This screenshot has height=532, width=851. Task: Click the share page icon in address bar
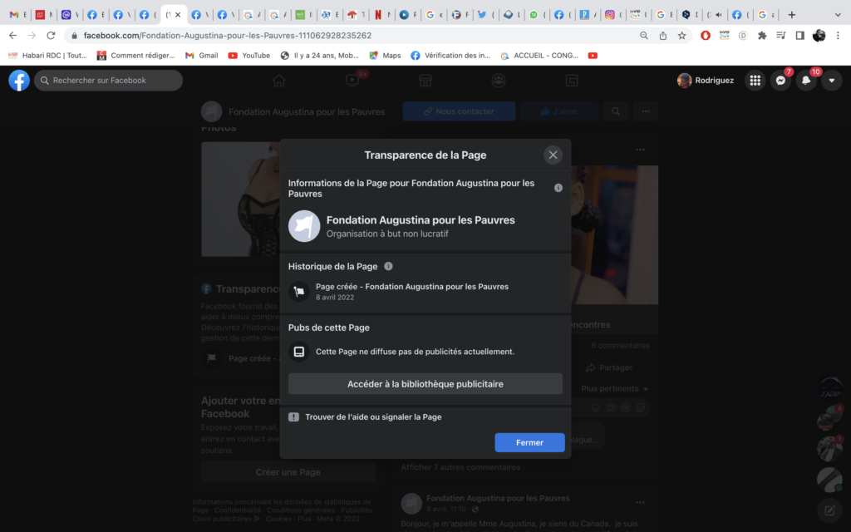[662, 35]
